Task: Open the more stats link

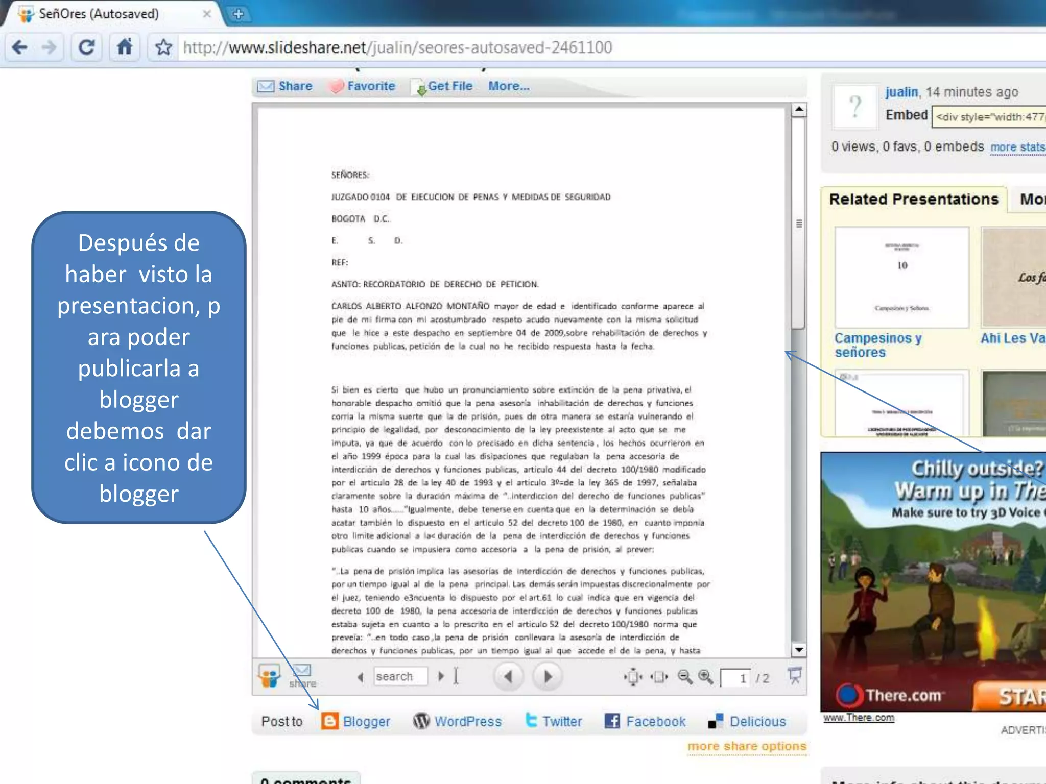Action: coord(1017,148)
